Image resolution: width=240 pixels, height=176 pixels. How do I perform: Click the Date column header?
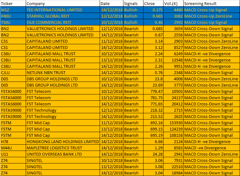(x=112, y=3)
